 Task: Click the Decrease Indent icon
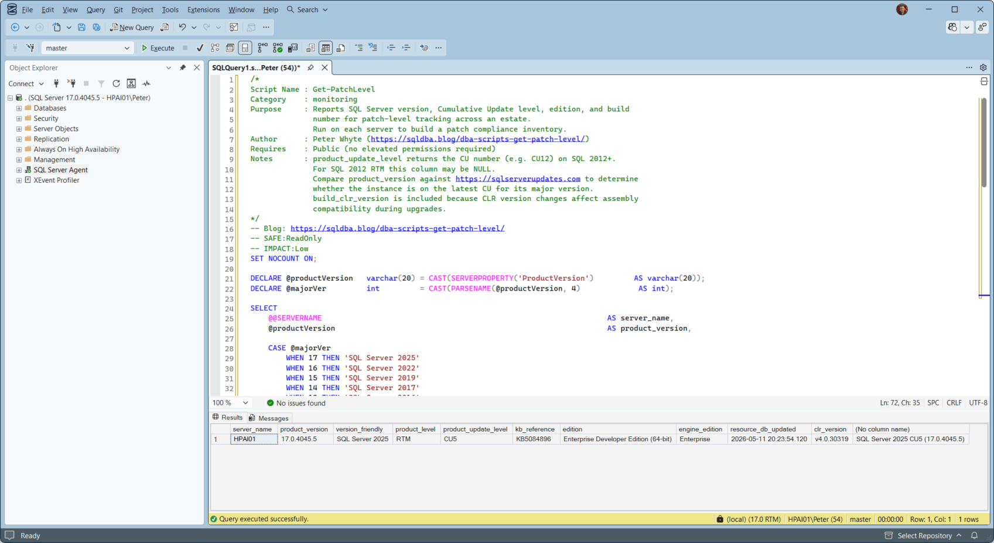[x=391, y=48]
